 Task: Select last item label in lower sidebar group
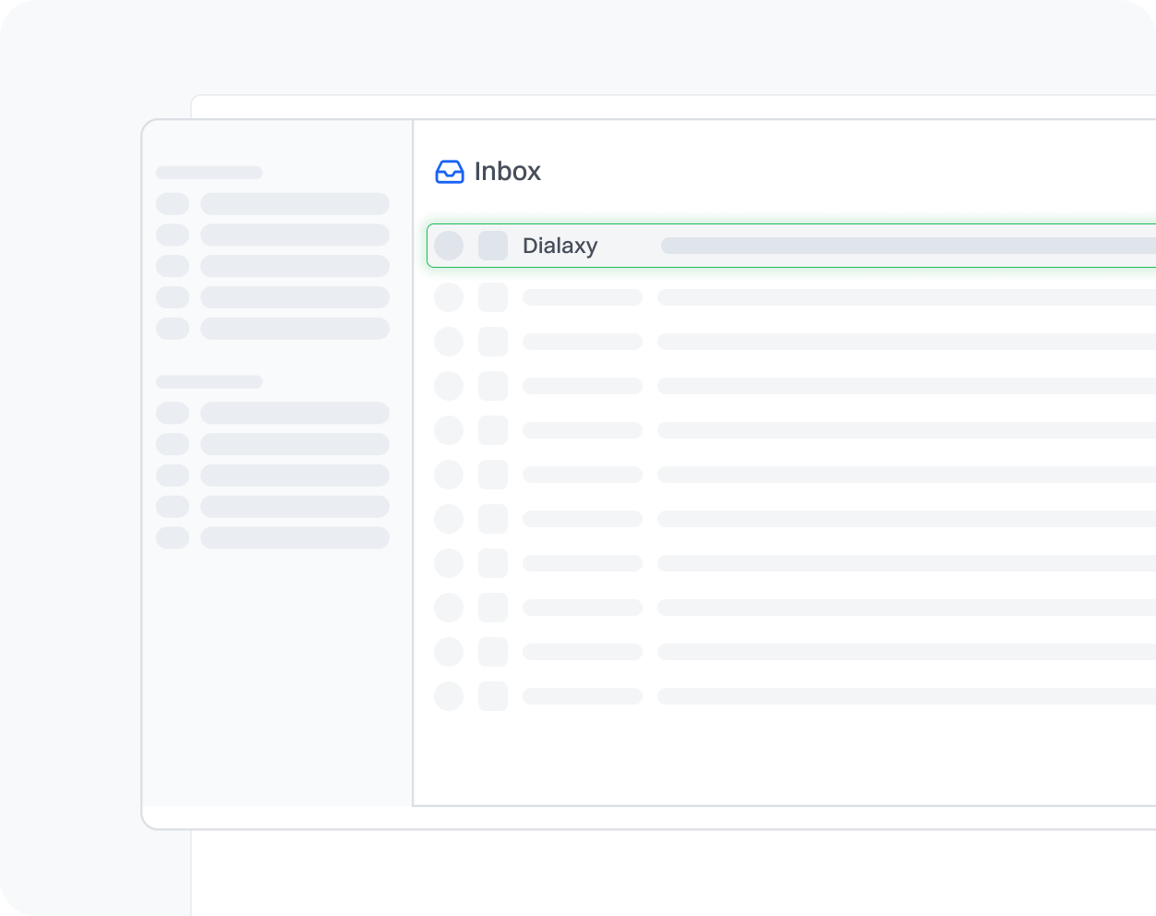point(295,537)
